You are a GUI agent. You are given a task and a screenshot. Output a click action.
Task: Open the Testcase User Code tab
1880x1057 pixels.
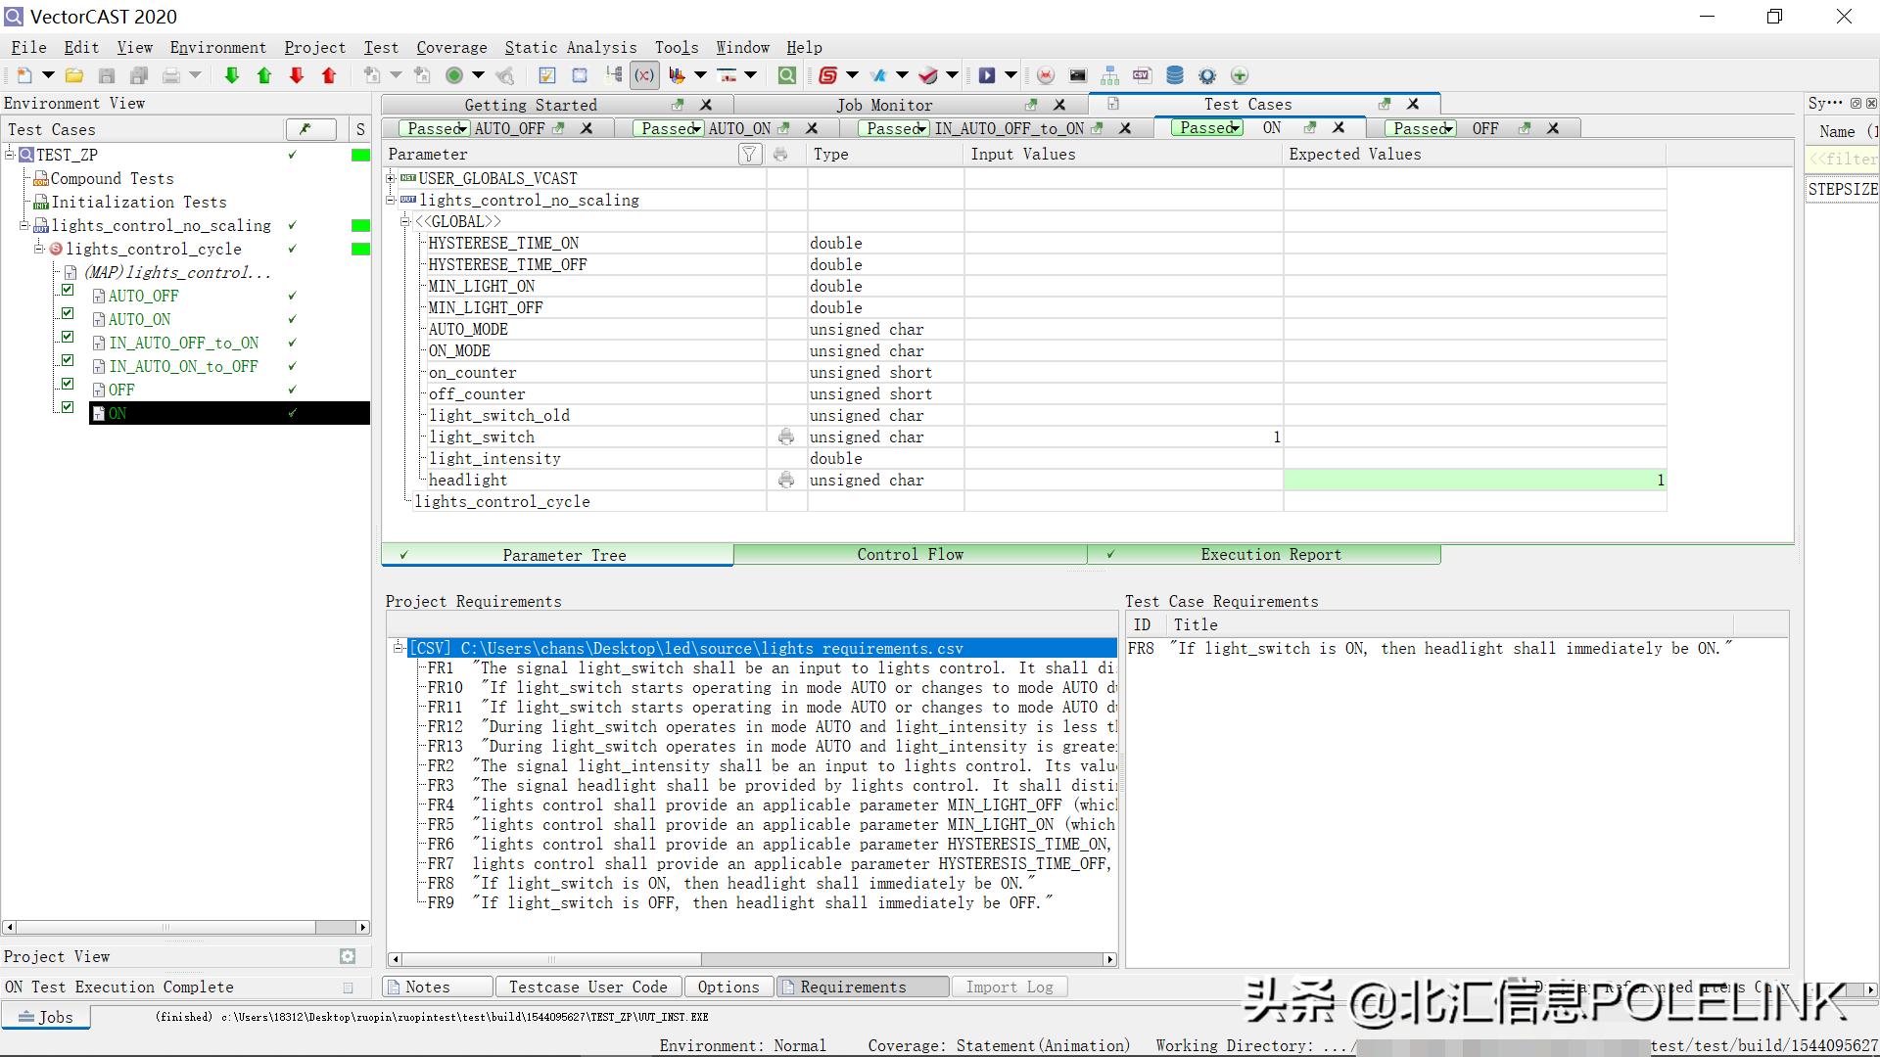coord(587,987)
